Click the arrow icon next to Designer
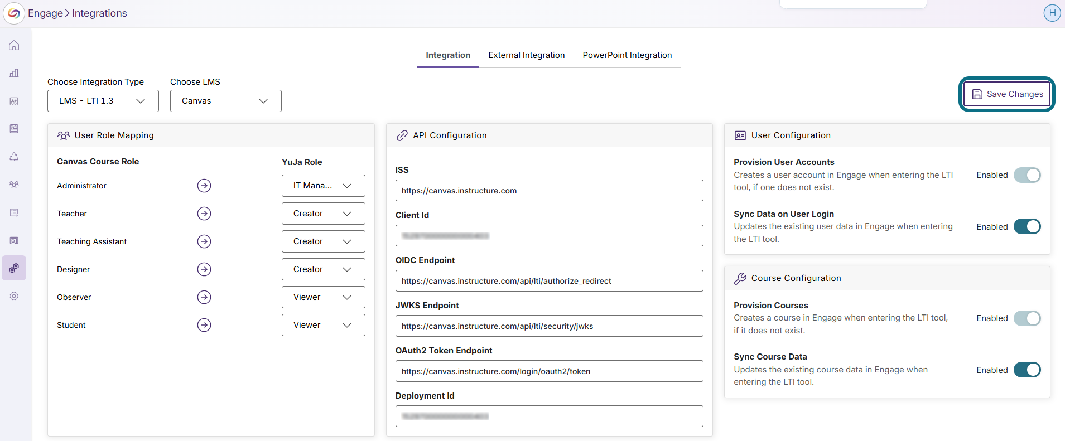This screenshot has height=441, width=1065. coord(204,269)
